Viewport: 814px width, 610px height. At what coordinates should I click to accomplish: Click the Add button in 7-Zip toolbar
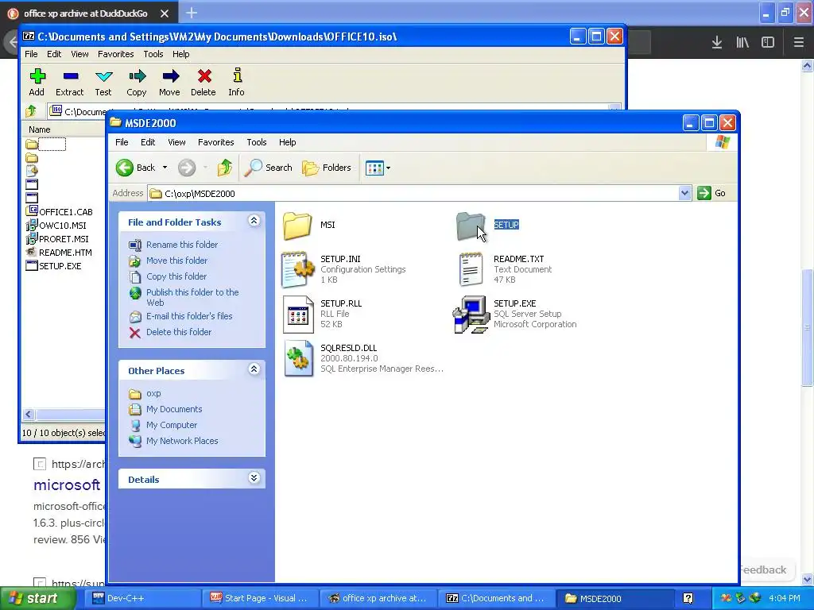coord(37,82)
